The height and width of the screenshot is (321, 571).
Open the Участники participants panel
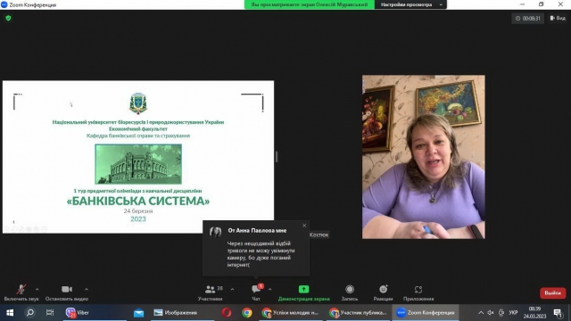[x=211, y=292]
